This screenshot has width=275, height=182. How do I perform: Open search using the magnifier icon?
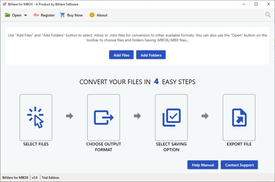[x=268, y=15]
